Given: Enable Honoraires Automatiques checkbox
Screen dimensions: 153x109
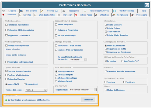Looking at the screenshot, I should (x=6, y=25).
